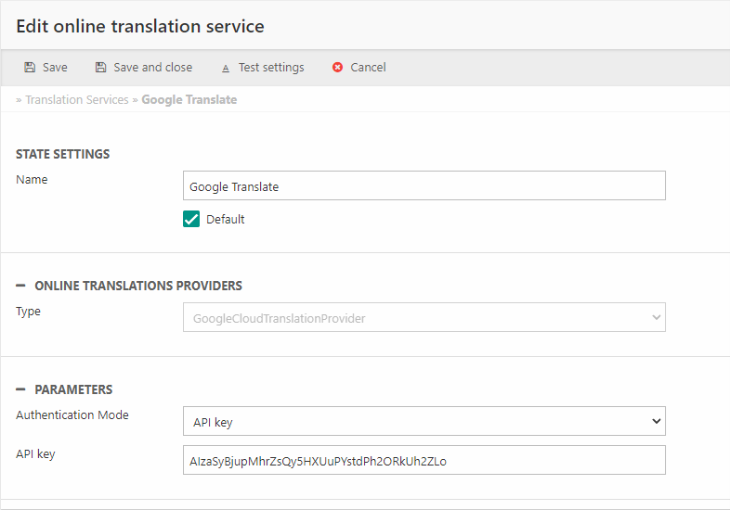Click the chevron arrow on Type dropdown

point(656,318)
